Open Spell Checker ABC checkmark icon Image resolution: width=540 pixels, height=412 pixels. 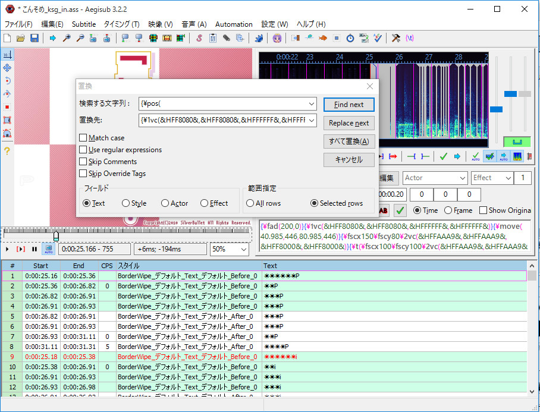click(x=378, y=38)
